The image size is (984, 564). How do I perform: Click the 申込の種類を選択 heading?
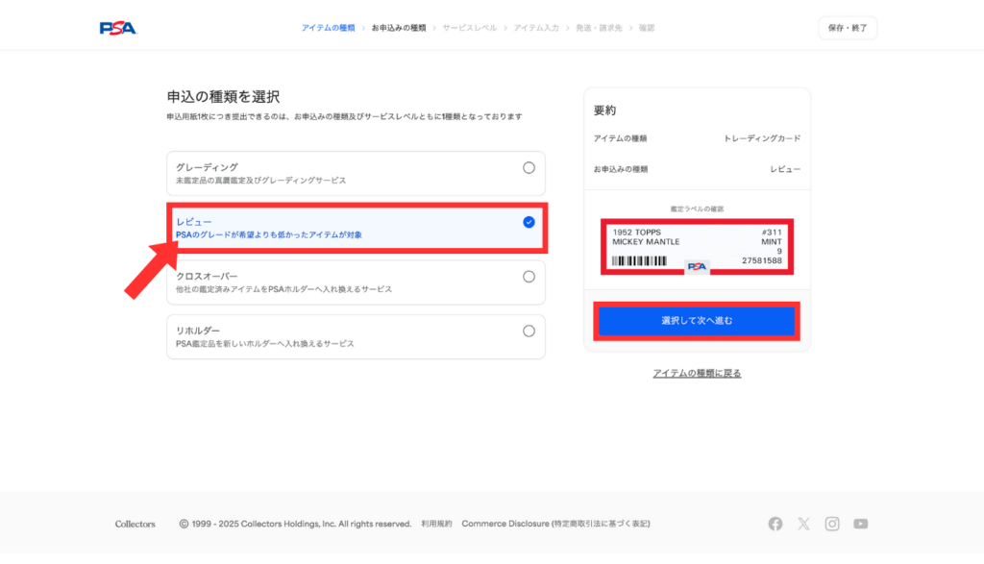[223, 97]
